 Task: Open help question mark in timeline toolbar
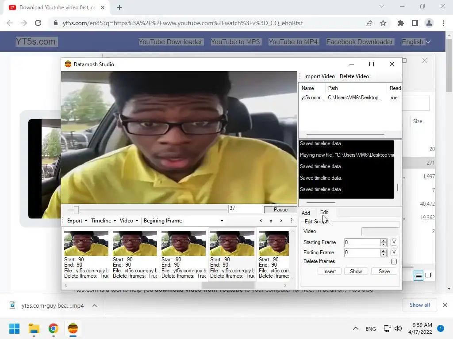[x=291, y=221]
